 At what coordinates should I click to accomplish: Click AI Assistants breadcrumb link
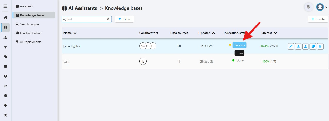[x=79, y=8]
